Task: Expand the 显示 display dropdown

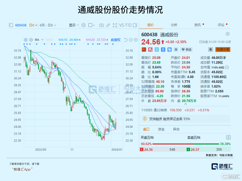Action: coord(74,25)
